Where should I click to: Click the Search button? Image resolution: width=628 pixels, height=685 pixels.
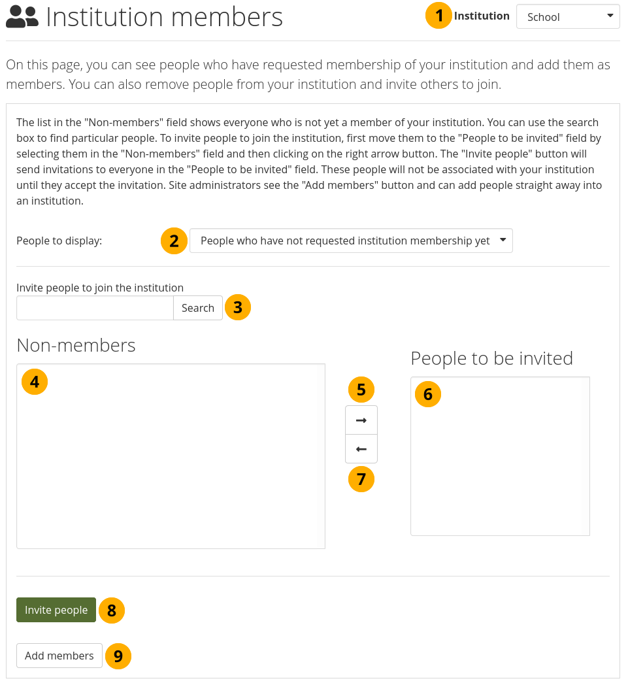click(198, 309)
